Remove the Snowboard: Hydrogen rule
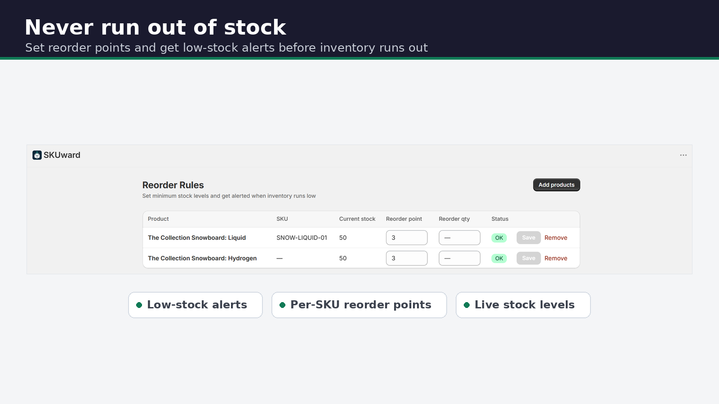The width and height of the screenshot is (719, 404). click(556, 258)
